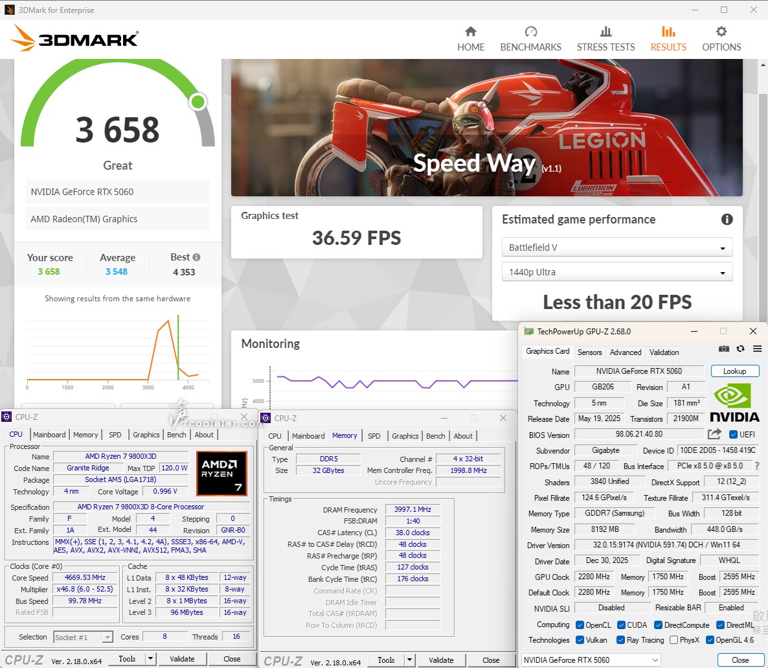
Task: Click Close button in CPU-Z Memory window
Action: tap(491, 660)
